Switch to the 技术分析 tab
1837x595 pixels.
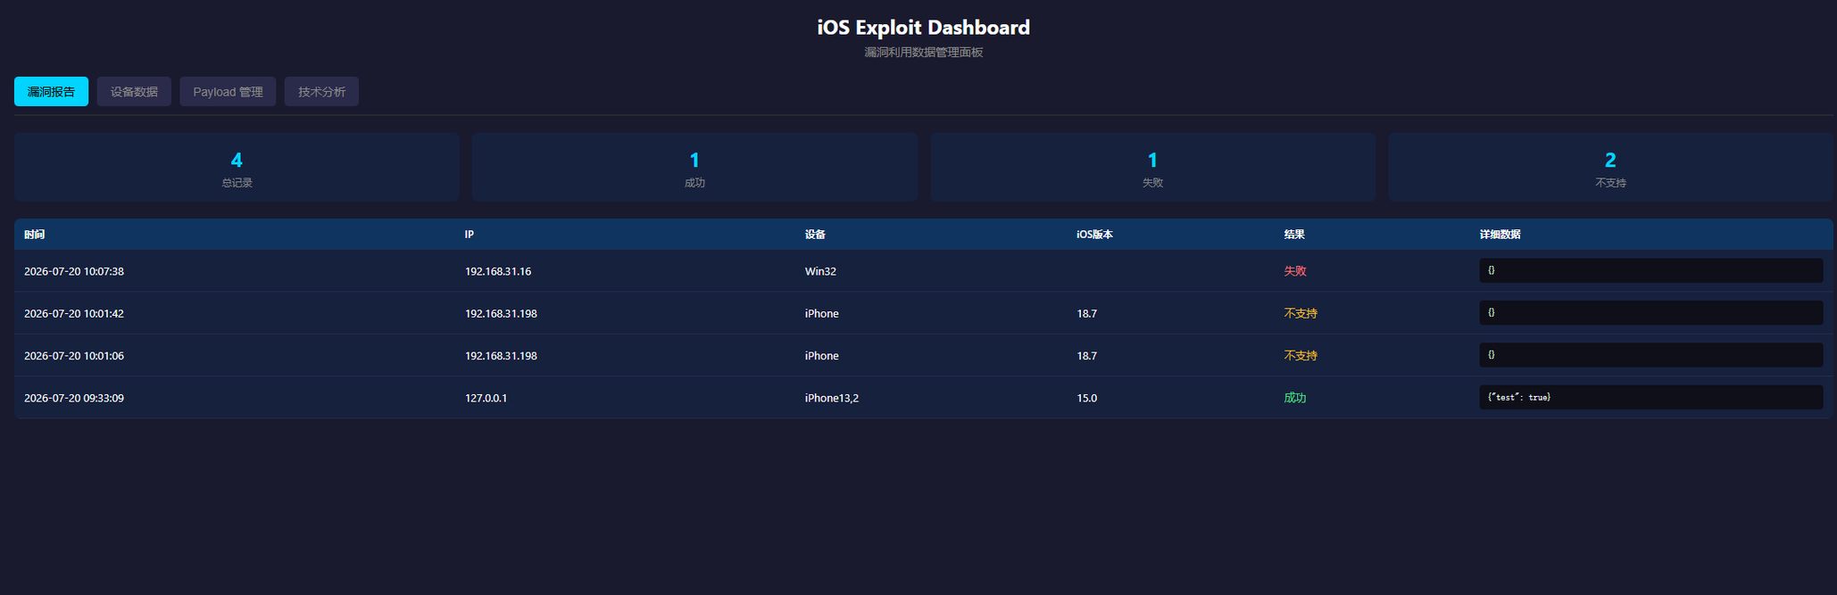click(321, 92)
